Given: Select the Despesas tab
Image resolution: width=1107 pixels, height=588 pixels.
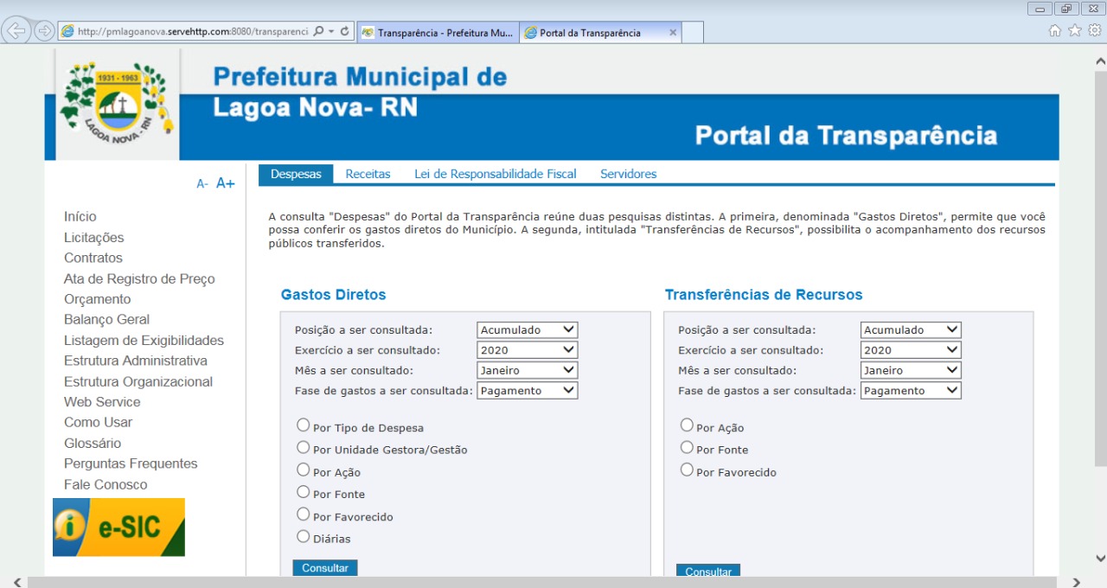Looking at the screenshot, I should click(296, 174).
